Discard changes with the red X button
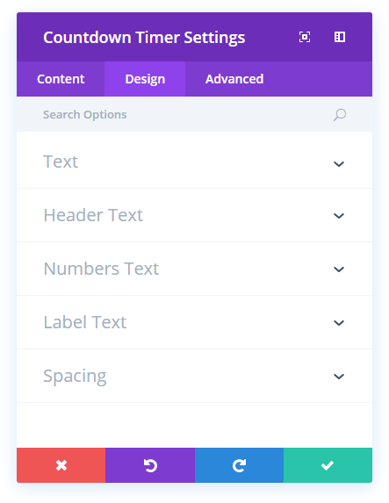The image size is (389, 503). (61, 465)
